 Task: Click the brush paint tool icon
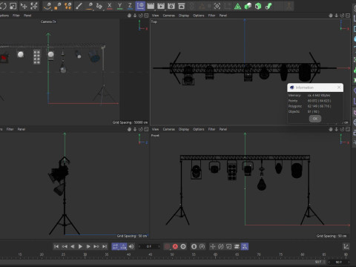(x=79, y=6)
